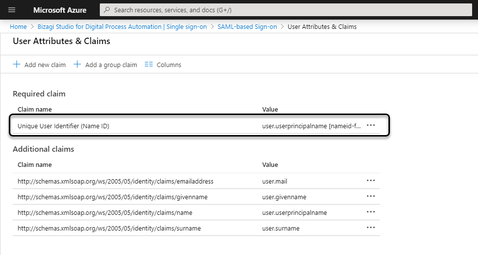Open ellipsis menu for Unique User Identifier row
The width and height of the screenshot is (478, 255).
point(371,125)
